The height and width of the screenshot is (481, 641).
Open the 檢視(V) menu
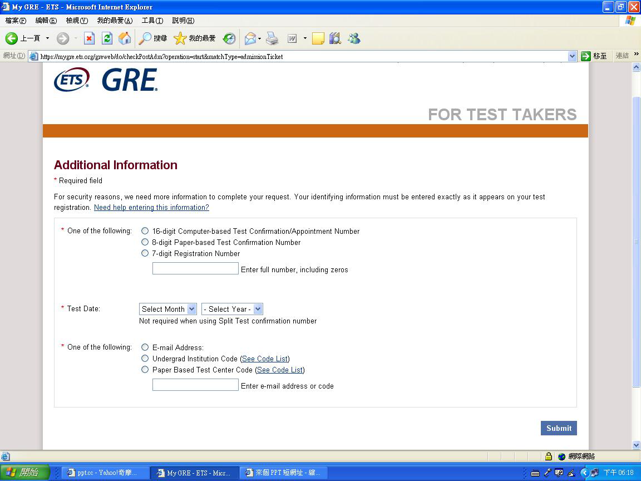point(77,21)
